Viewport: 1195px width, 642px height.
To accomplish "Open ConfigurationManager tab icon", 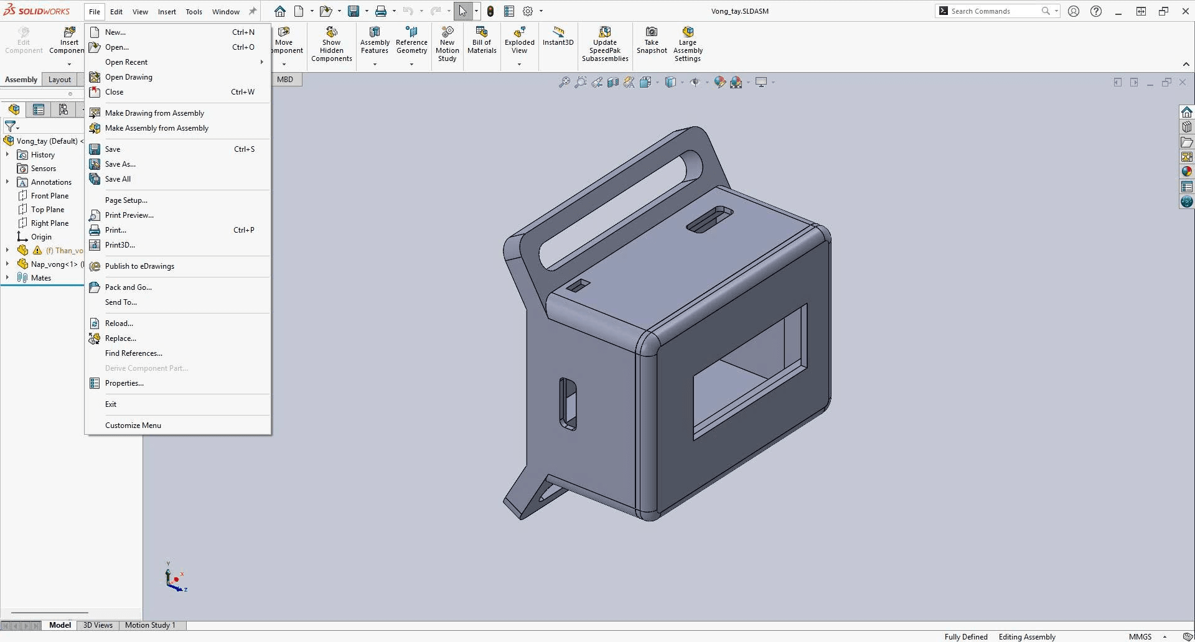I will click(63, 109).
